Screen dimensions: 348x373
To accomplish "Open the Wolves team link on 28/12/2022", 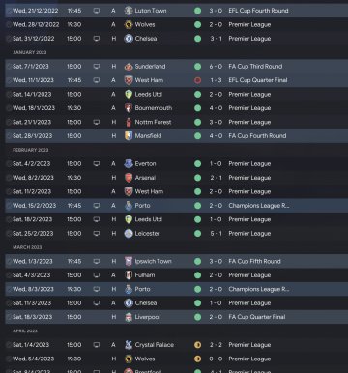I will [x=145, y=24].
